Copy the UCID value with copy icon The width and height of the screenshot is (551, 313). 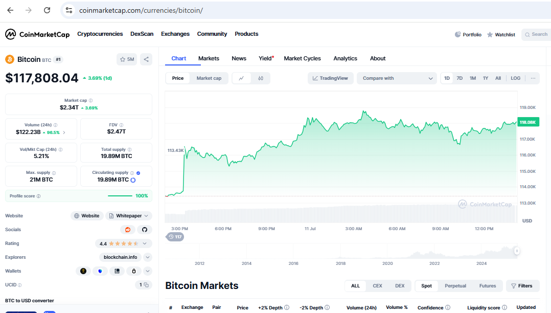pos(146,285)
